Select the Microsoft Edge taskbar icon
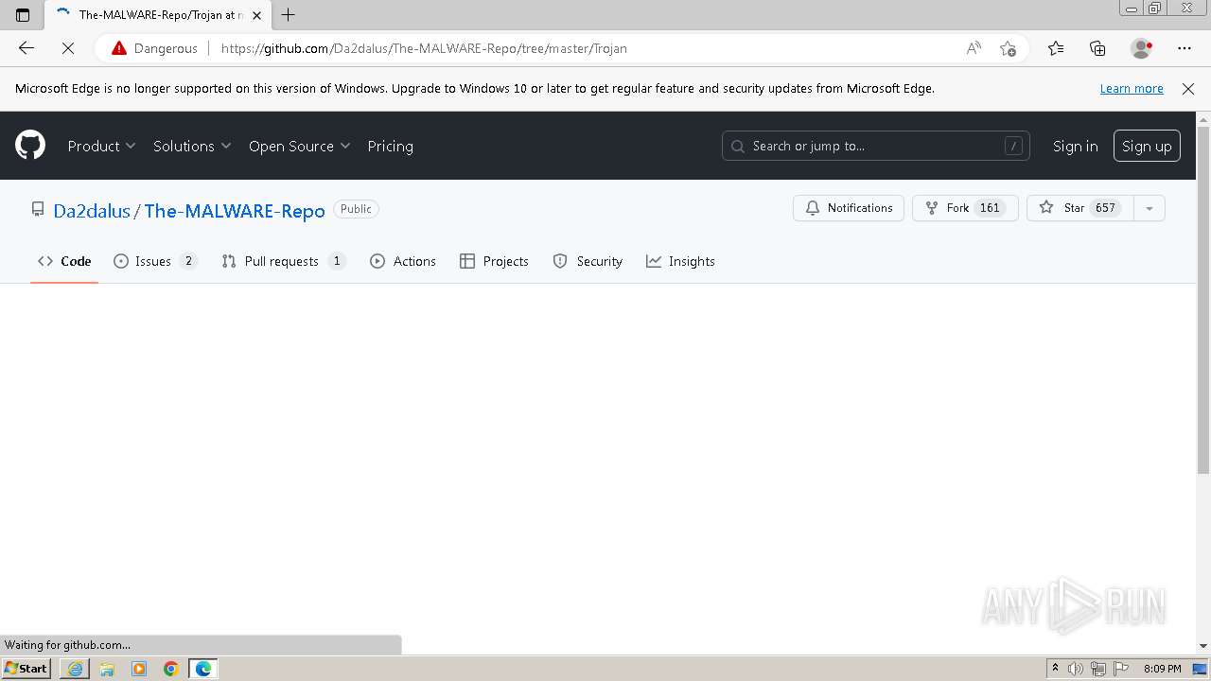 [203, 669]
